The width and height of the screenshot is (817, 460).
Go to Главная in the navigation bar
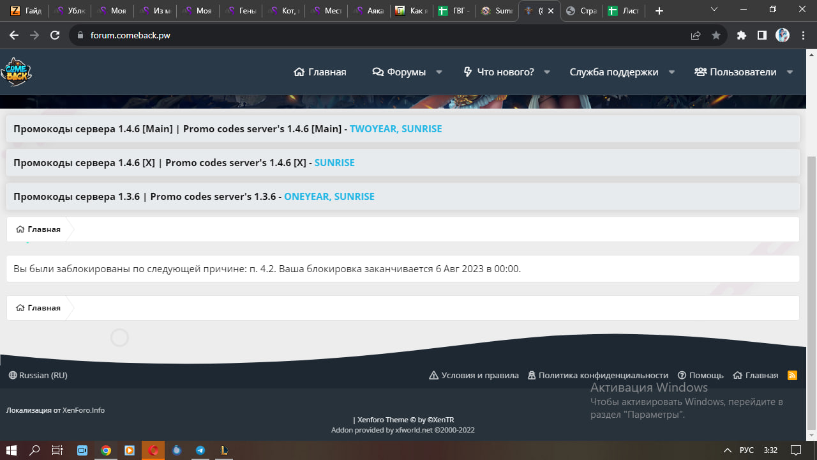coord(320,72)
